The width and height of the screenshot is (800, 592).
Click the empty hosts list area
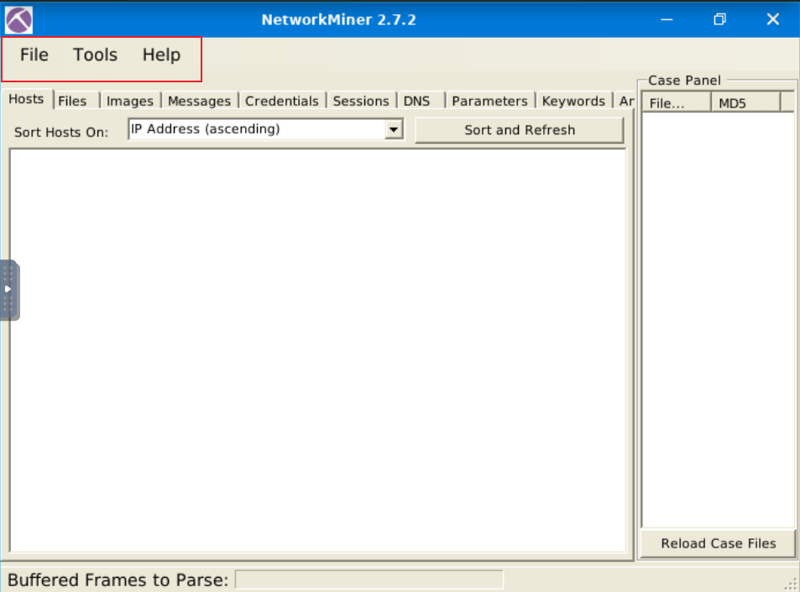tap(317, 350)
